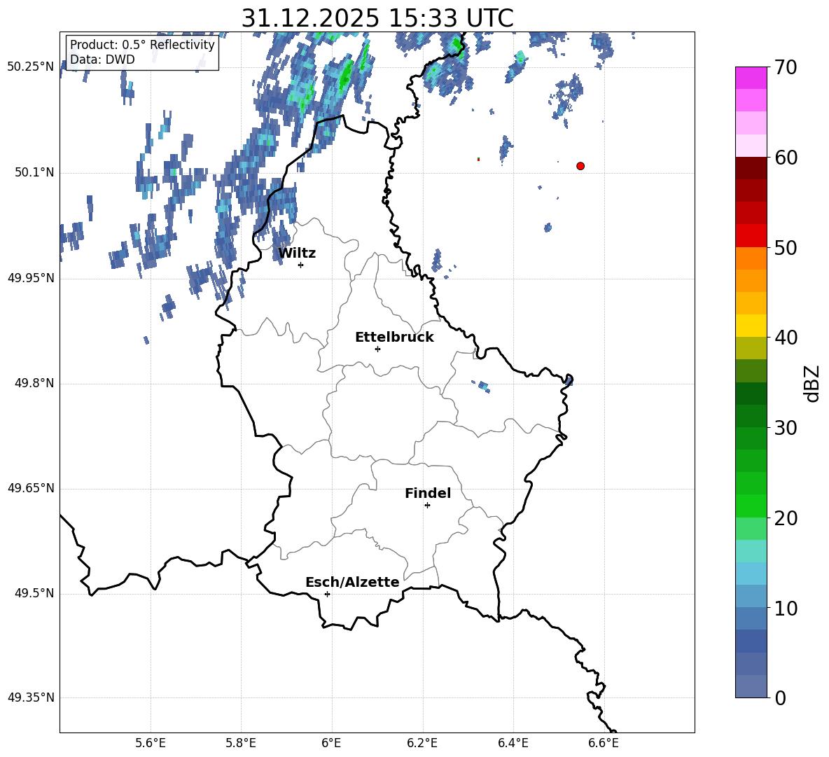Click the Ettelbruck station cross marker
The width and height of the screenshot is (829, 757).
377,349
